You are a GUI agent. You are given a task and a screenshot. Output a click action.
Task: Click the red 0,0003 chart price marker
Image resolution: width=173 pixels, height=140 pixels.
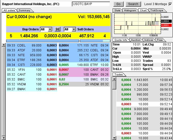pos(166,25)
